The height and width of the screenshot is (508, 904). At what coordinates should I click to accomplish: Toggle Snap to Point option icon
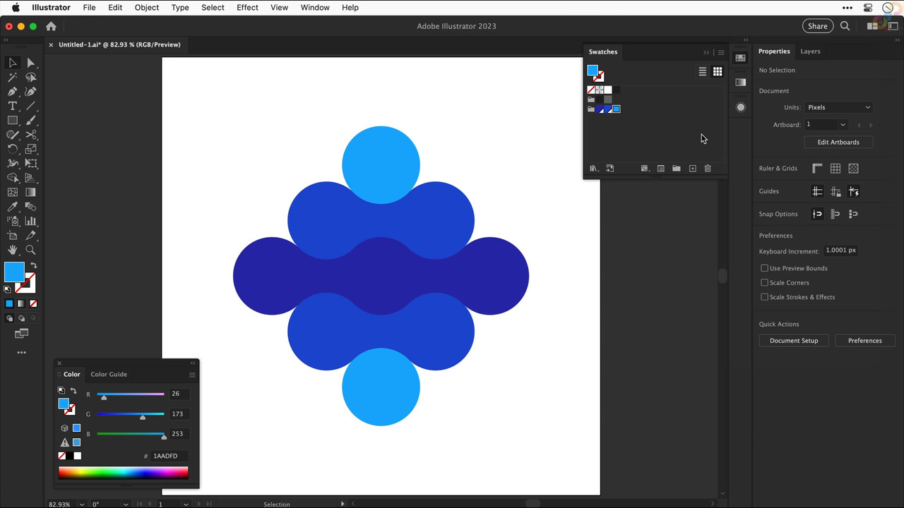817,214
